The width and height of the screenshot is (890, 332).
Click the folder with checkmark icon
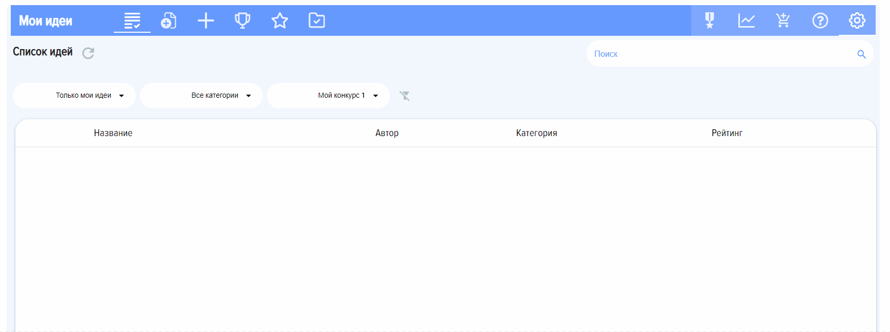317,20
